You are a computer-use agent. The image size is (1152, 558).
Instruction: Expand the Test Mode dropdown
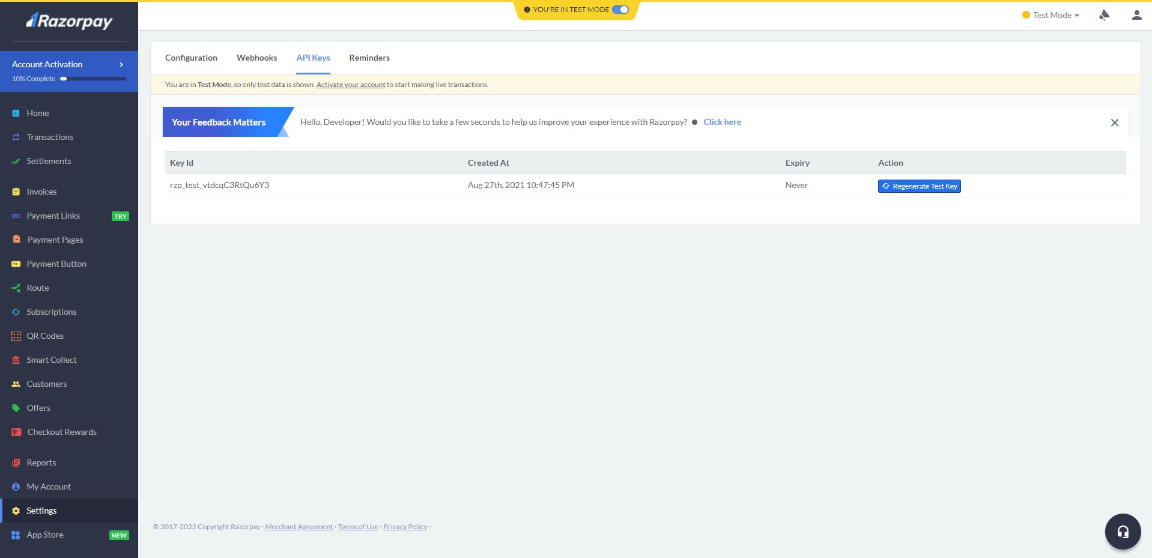(x=1051, y=15)
